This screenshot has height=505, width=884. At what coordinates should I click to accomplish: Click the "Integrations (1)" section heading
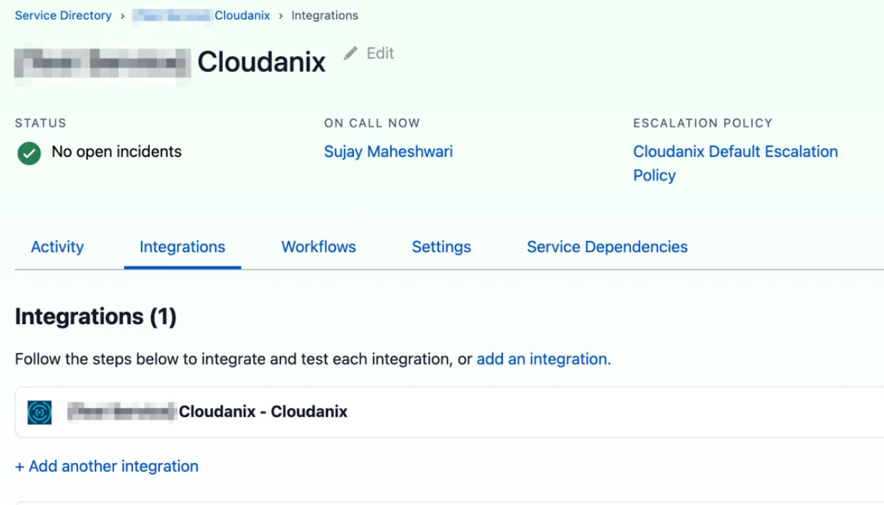pos(95,317)
